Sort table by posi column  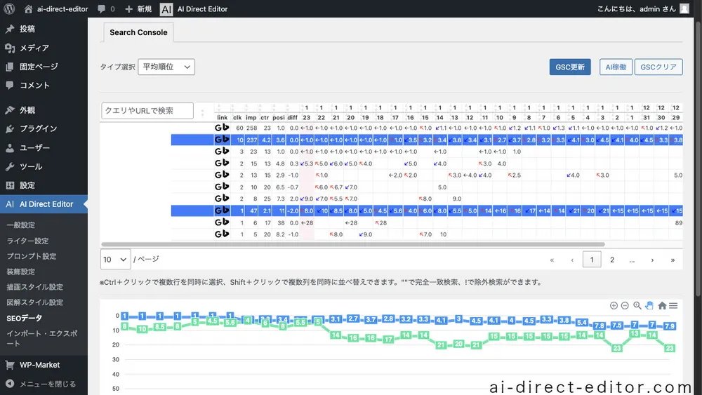(279, 118)
